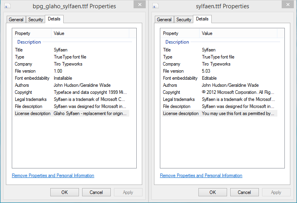Open General tab in sylfaen.ttf Properties
The width and height of the screenshot is (297, 203).
pyautogui.click(x=164, y=20)
